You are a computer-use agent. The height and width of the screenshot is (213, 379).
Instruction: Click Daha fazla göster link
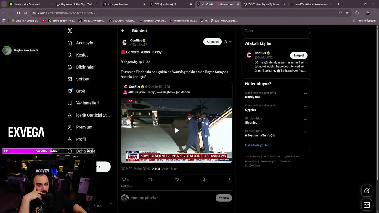click(257, 145)
